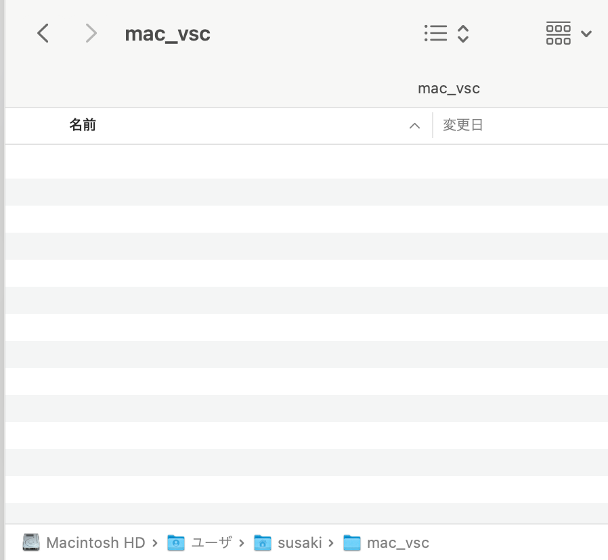
Task: Go back with the left chevron button
Action: pos(43,33)
